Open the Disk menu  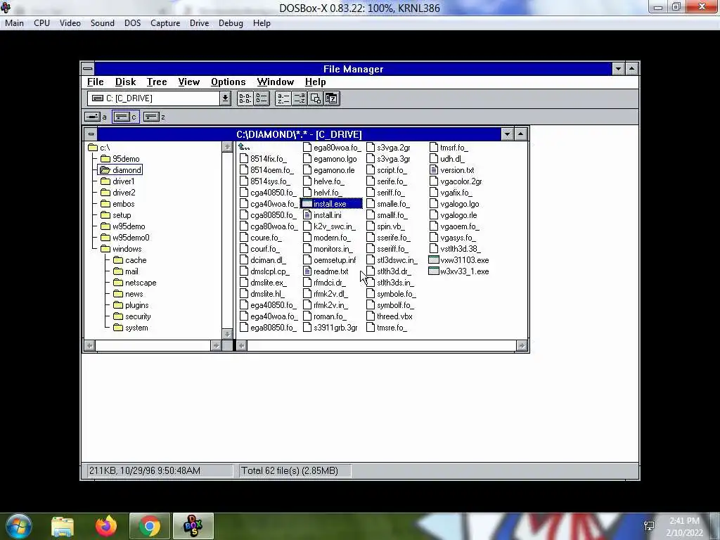[x=125, y=82]
